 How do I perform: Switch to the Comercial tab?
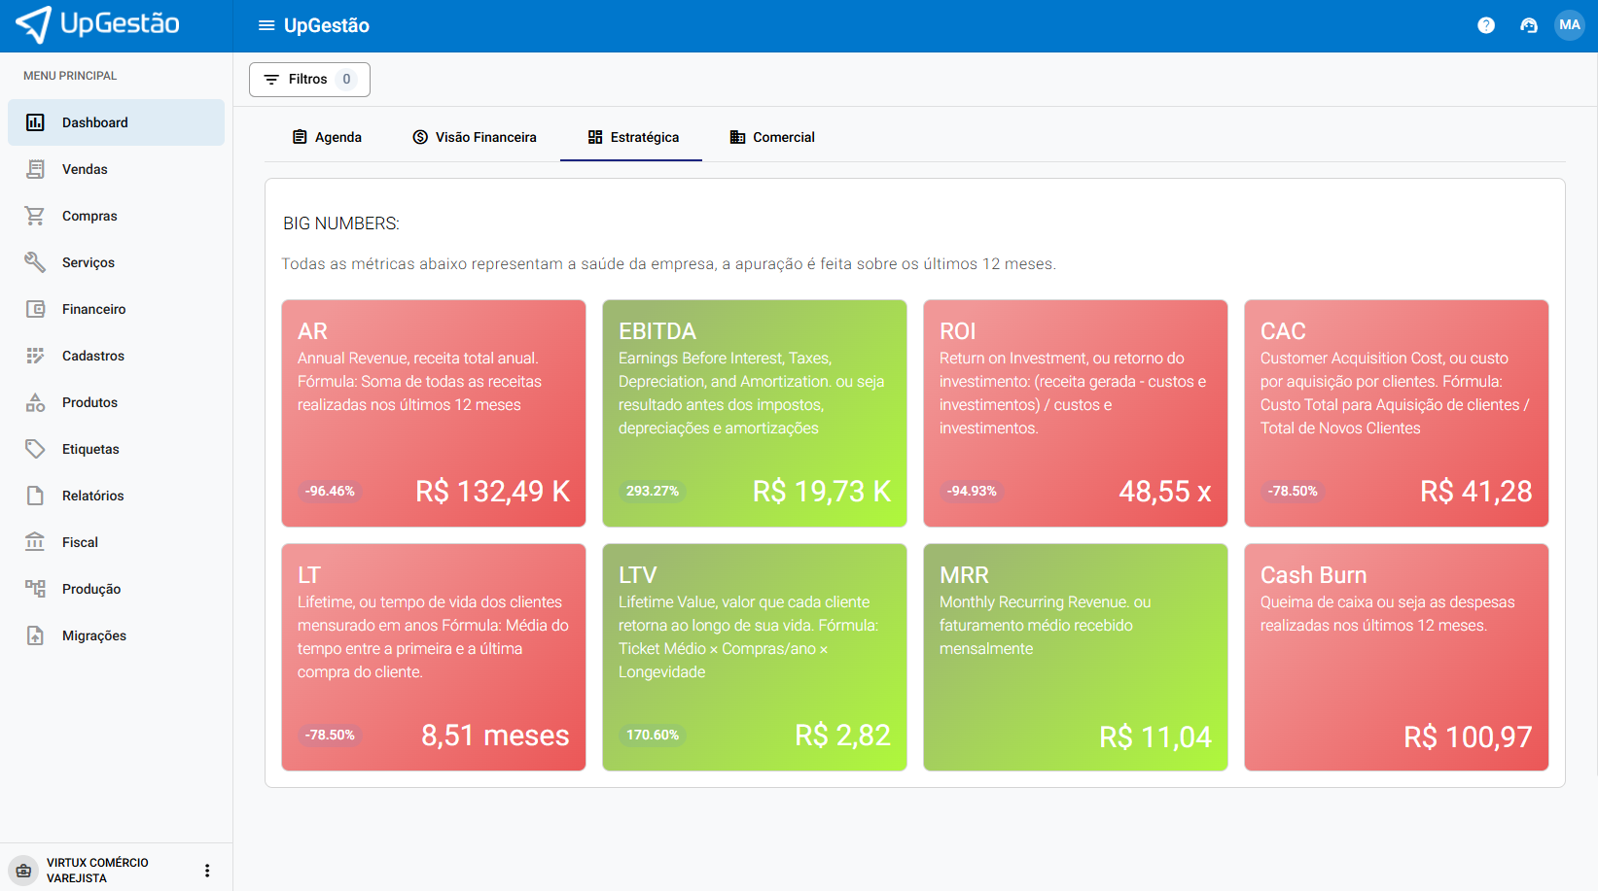772,137
